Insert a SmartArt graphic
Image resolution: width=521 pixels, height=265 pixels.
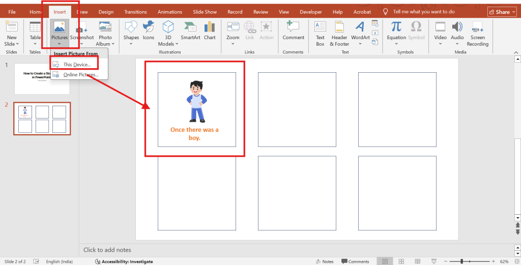point(190,30)
